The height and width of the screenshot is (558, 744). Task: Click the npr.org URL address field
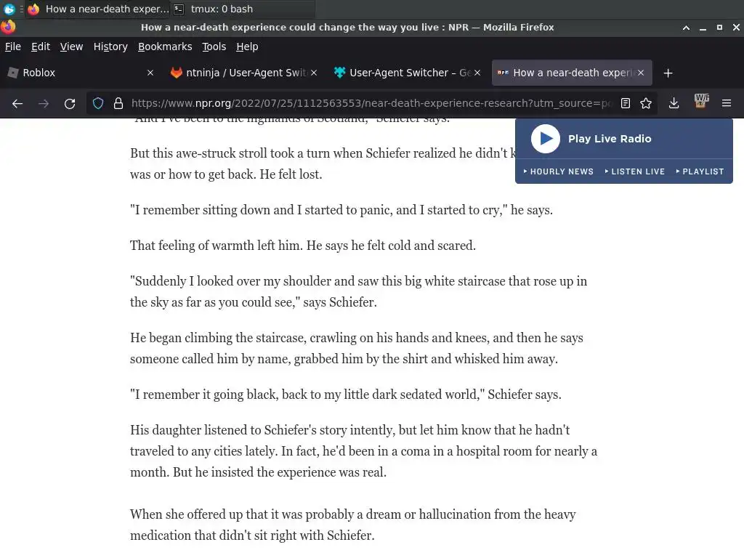[371, 103]
